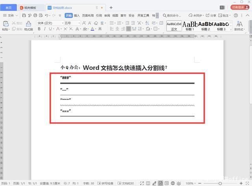Expand the 文件 menu arrow
252x186 pixels.
point(17,16)
